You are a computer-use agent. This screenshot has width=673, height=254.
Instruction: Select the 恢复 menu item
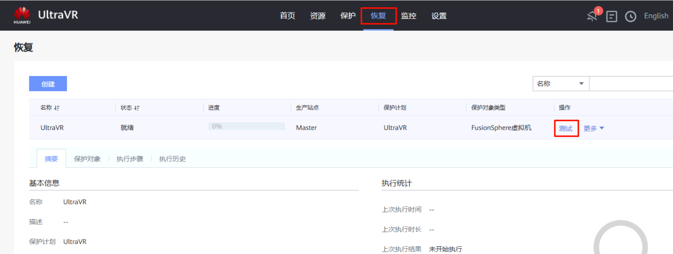(x=378, y=16)
